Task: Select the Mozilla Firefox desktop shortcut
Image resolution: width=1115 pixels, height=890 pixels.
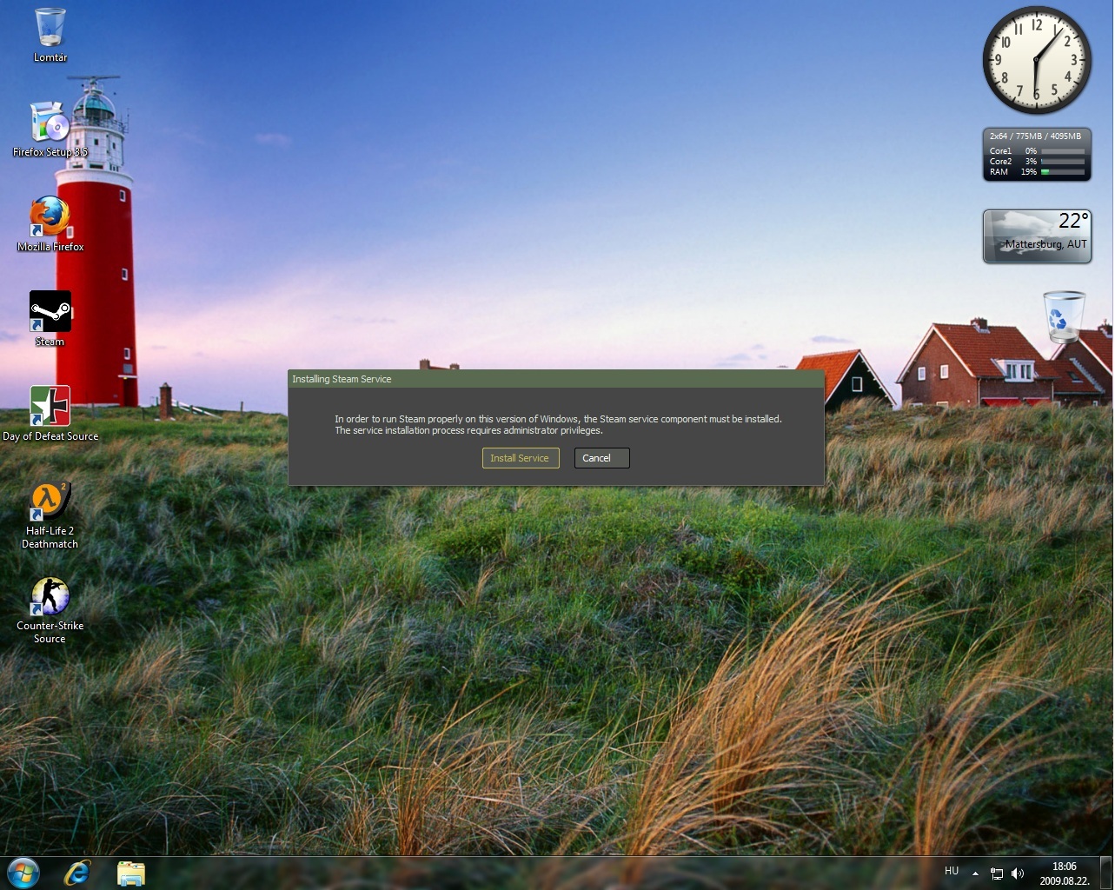Action: click(50, 224)
